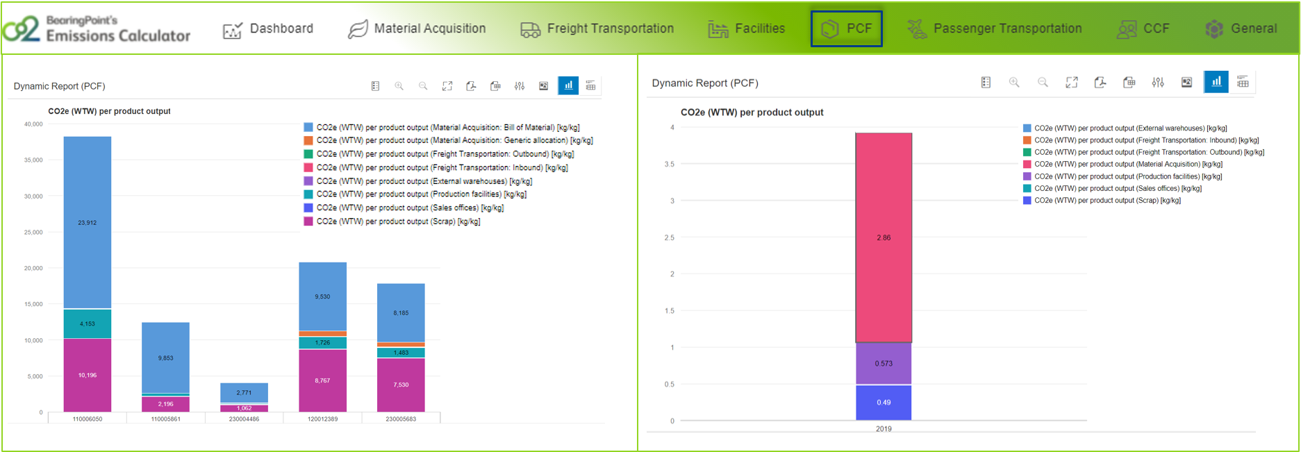Hide Scrap series in left legend

(x=392, y=221)
